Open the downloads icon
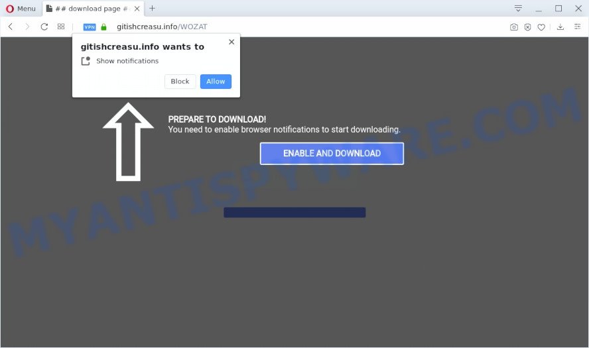The width and height of the screenshot is (589, 348). (560, 27)
